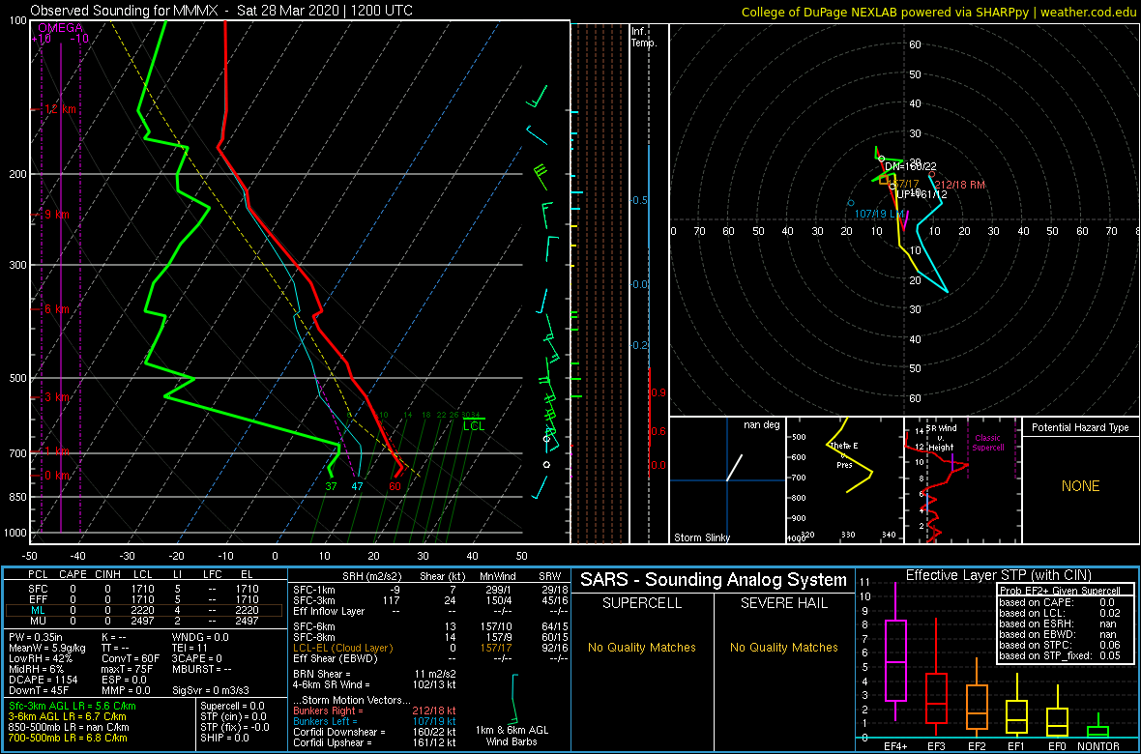The height and width of the screenshot is (754, 1141).
Task: Click the 'DN=160/22' hodograph label
Action: point(910,166)
